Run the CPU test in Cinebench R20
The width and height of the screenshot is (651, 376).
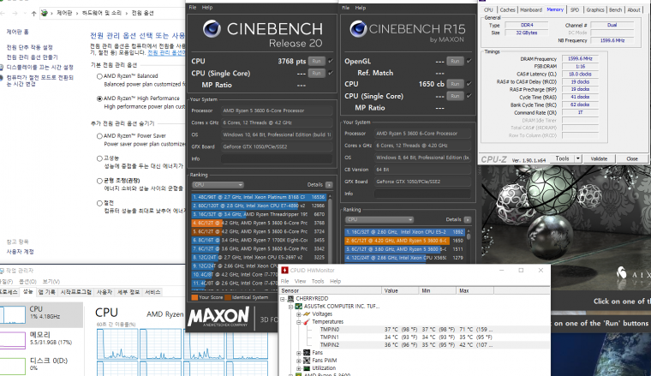coord(316,61)
